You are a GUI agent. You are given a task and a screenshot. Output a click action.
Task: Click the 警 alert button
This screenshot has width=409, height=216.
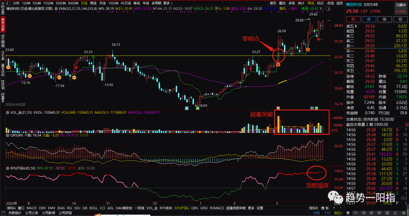click(x=400, y=19)
